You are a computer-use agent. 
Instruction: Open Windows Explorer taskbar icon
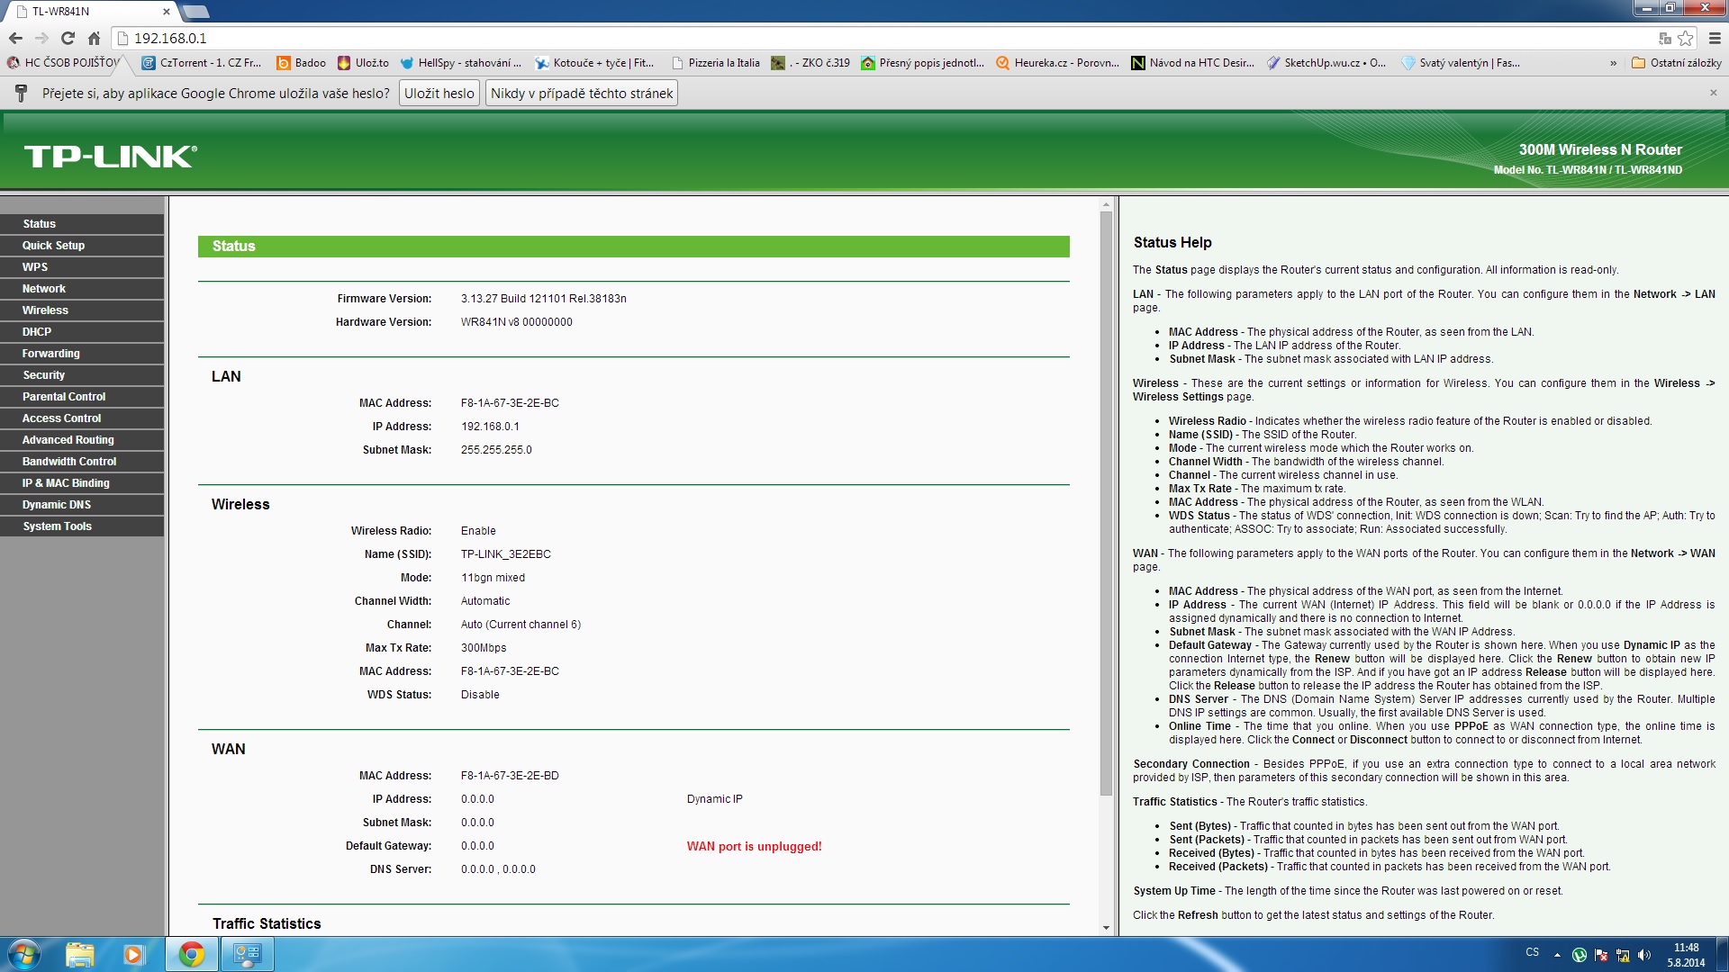pos(79,954)
